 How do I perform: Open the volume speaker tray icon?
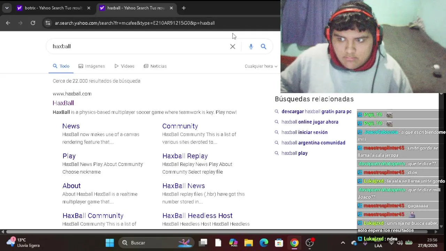click(x=400, y=243)
